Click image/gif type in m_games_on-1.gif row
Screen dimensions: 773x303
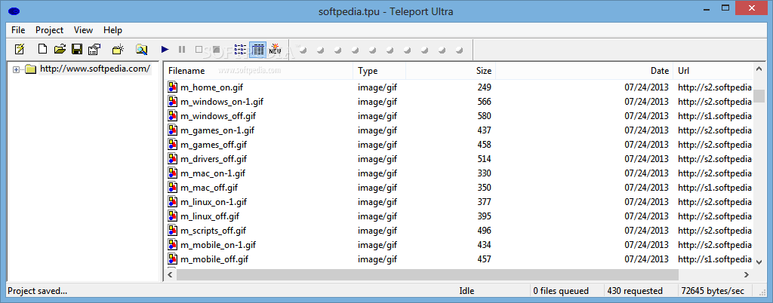[377, 130]
